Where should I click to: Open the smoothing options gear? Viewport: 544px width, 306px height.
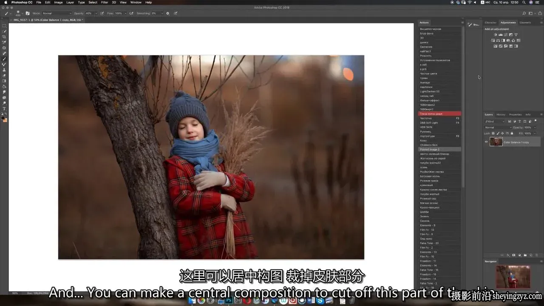167,13
